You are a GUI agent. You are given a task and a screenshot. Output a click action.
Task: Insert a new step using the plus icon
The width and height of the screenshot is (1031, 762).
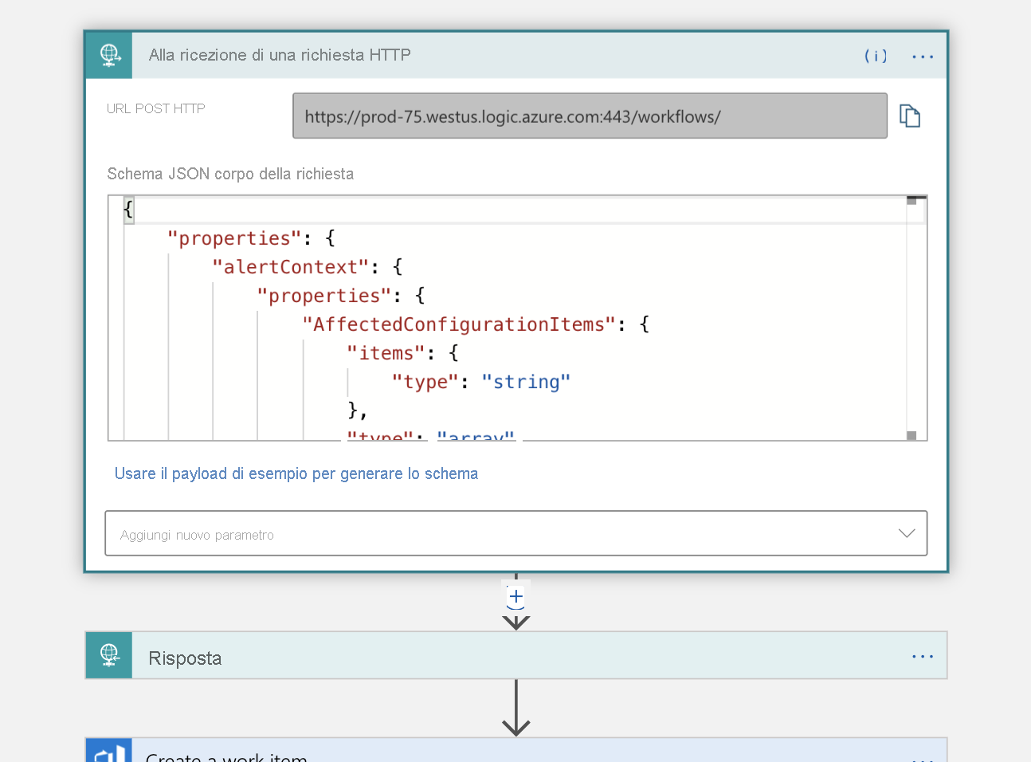click(x=515, y=595)
